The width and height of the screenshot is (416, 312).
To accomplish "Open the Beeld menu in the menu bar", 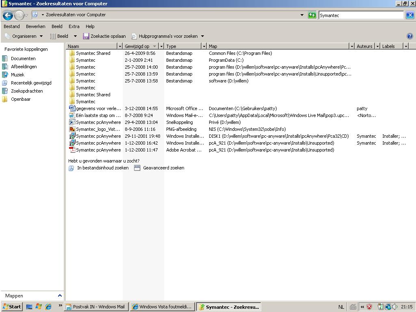I will pos(57,26).
